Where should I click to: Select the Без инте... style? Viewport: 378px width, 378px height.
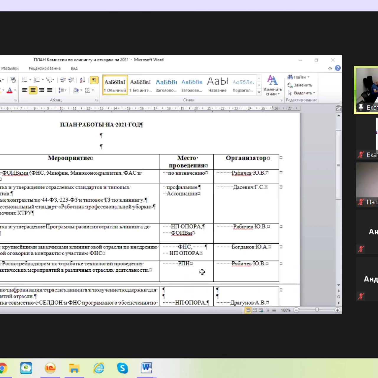pos(141,85)
